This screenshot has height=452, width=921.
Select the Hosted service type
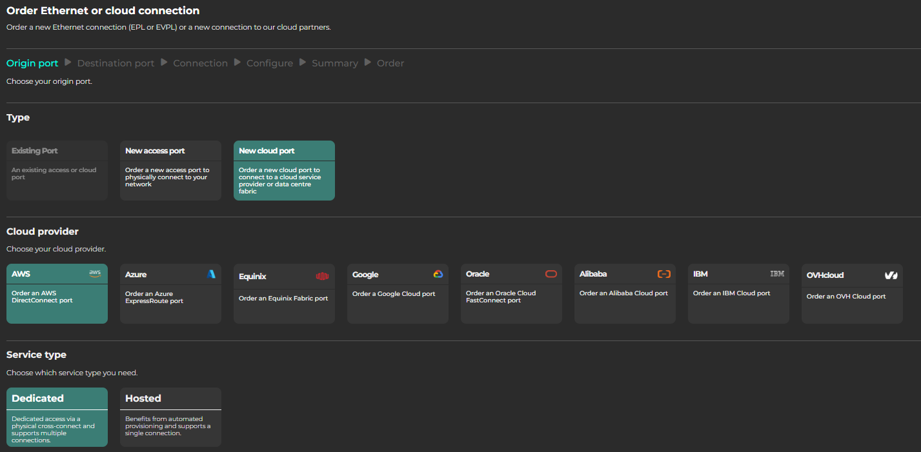pyautogui.click(x=170, y=417)
